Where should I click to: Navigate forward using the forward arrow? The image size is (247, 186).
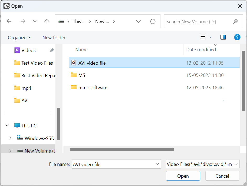tap(23, 21)
